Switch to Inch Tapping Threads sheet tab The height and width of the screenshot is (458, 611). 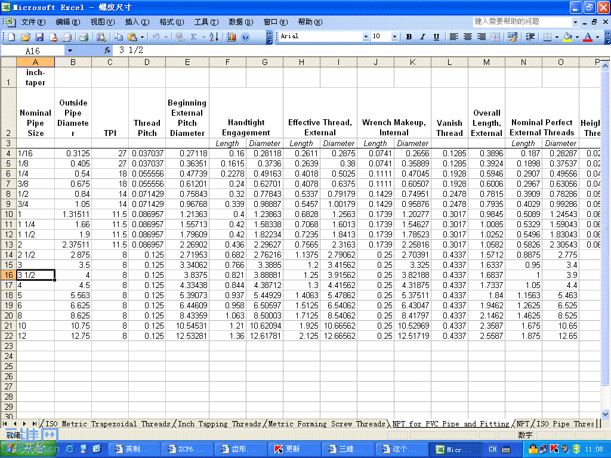(220, 424)
